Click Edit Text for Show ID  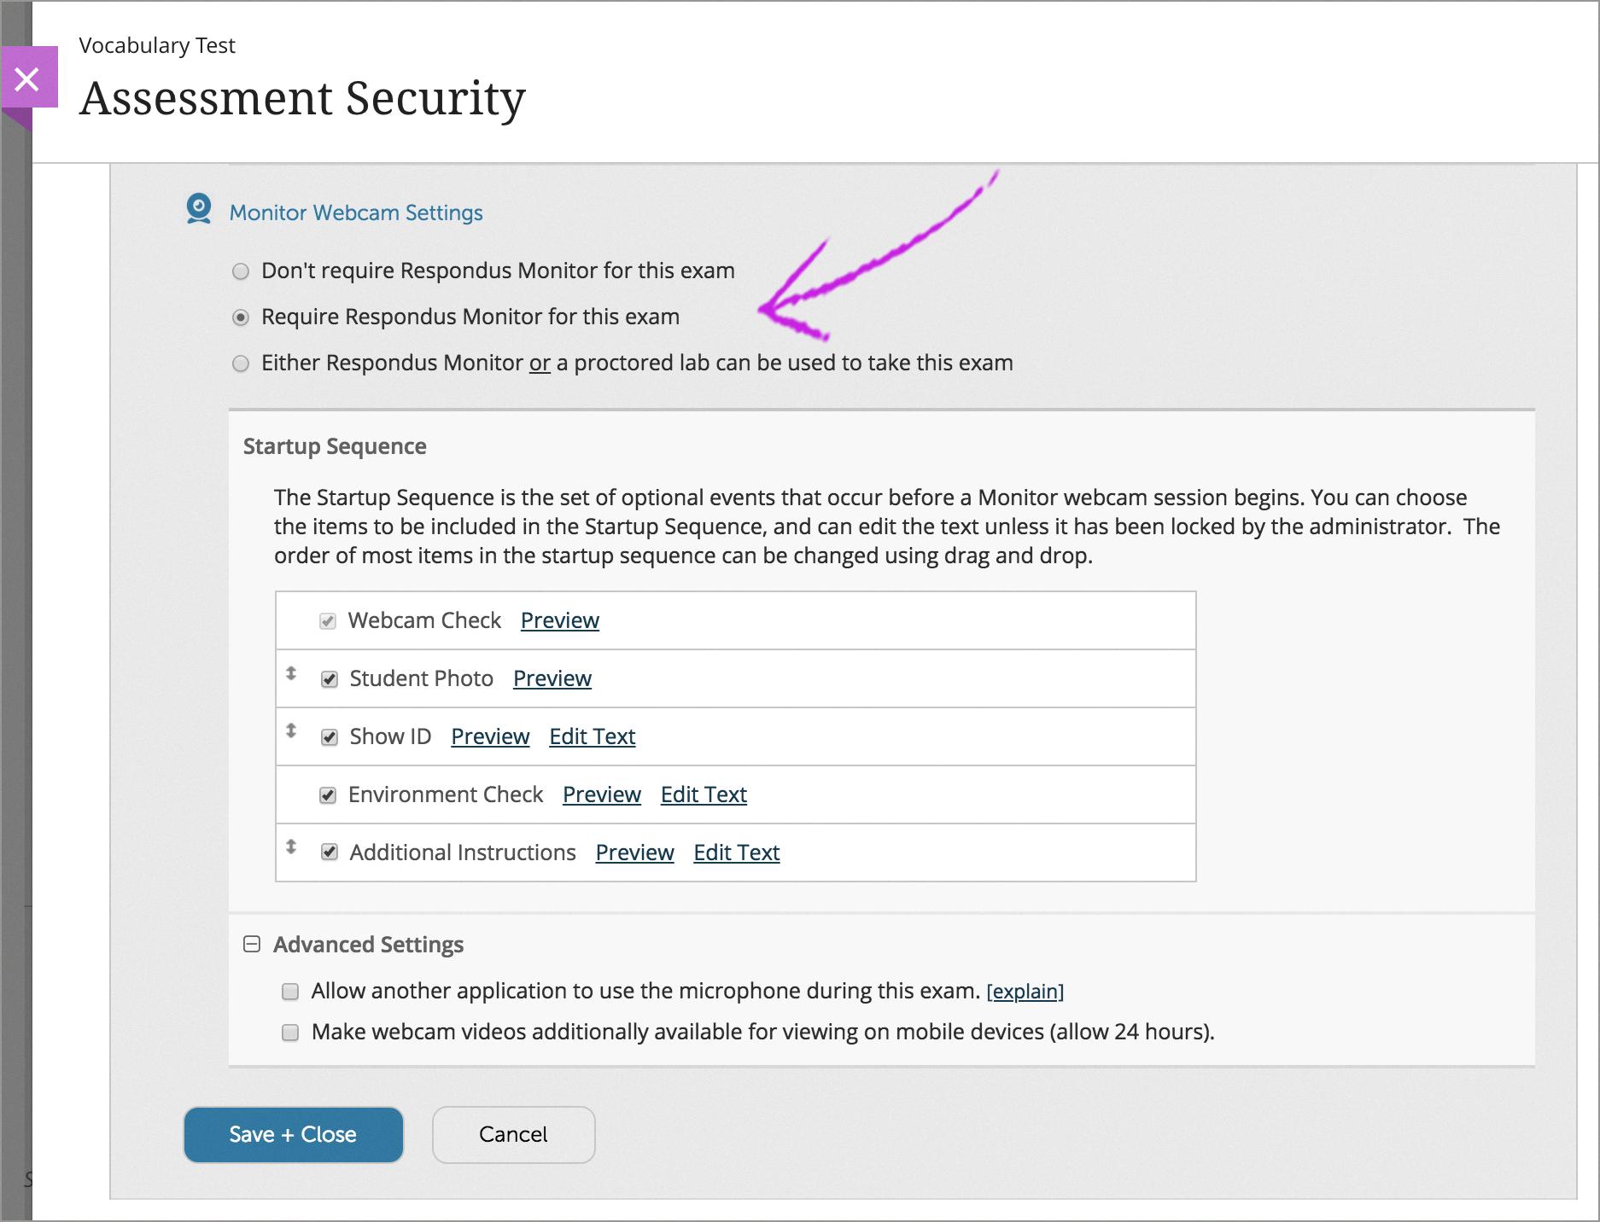[x=592, y=736]
